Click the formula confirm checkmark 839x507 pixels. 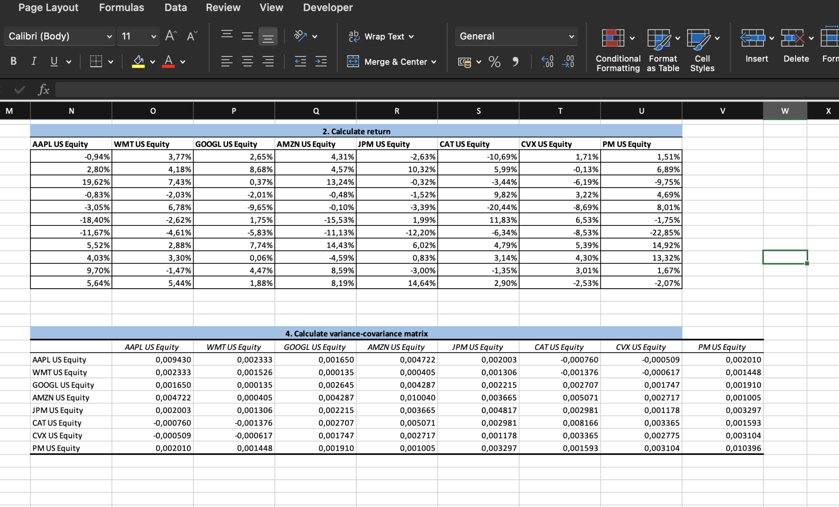click(19, 90)
